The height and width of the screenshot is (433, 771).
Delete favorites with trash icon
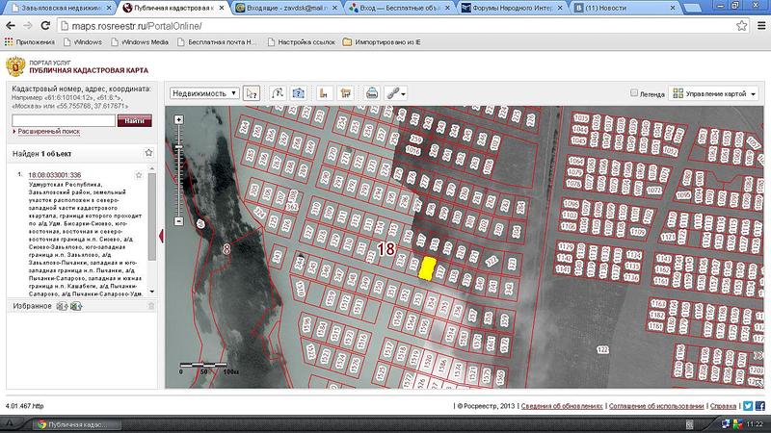(151, 306)
